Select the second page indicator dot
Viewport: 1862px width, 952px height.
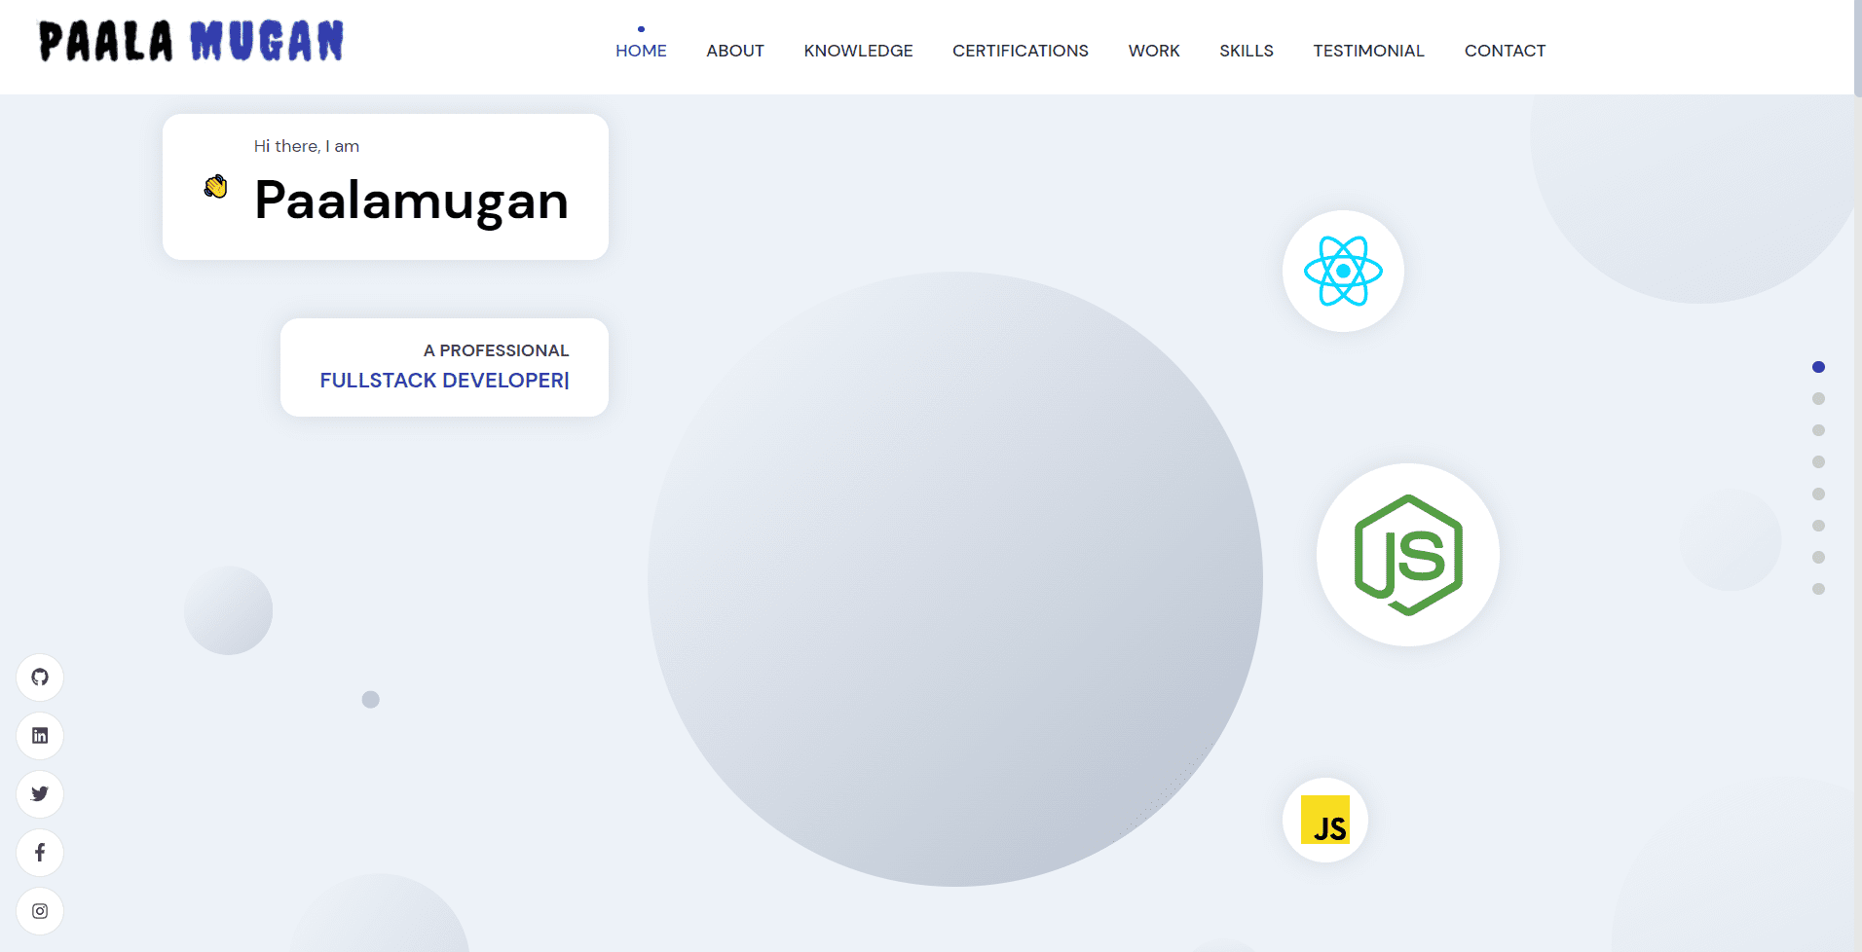point(1818,399)
